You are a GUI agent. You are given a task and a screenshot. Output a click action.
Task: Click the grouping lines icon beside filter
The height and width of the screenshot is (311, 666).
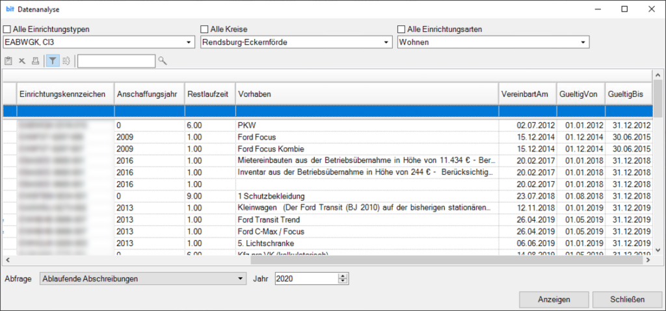pos(66,61)
